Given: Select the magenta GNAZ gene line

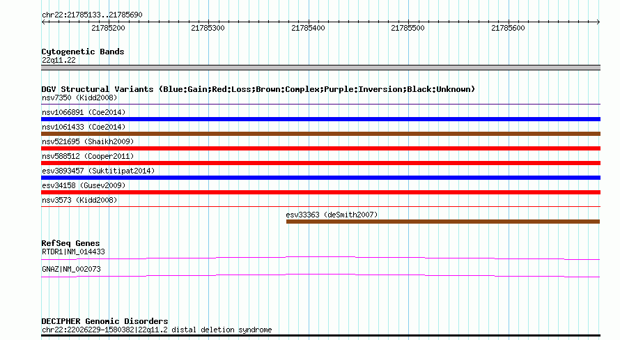Looking at the screenshot, I should [320, 276].
